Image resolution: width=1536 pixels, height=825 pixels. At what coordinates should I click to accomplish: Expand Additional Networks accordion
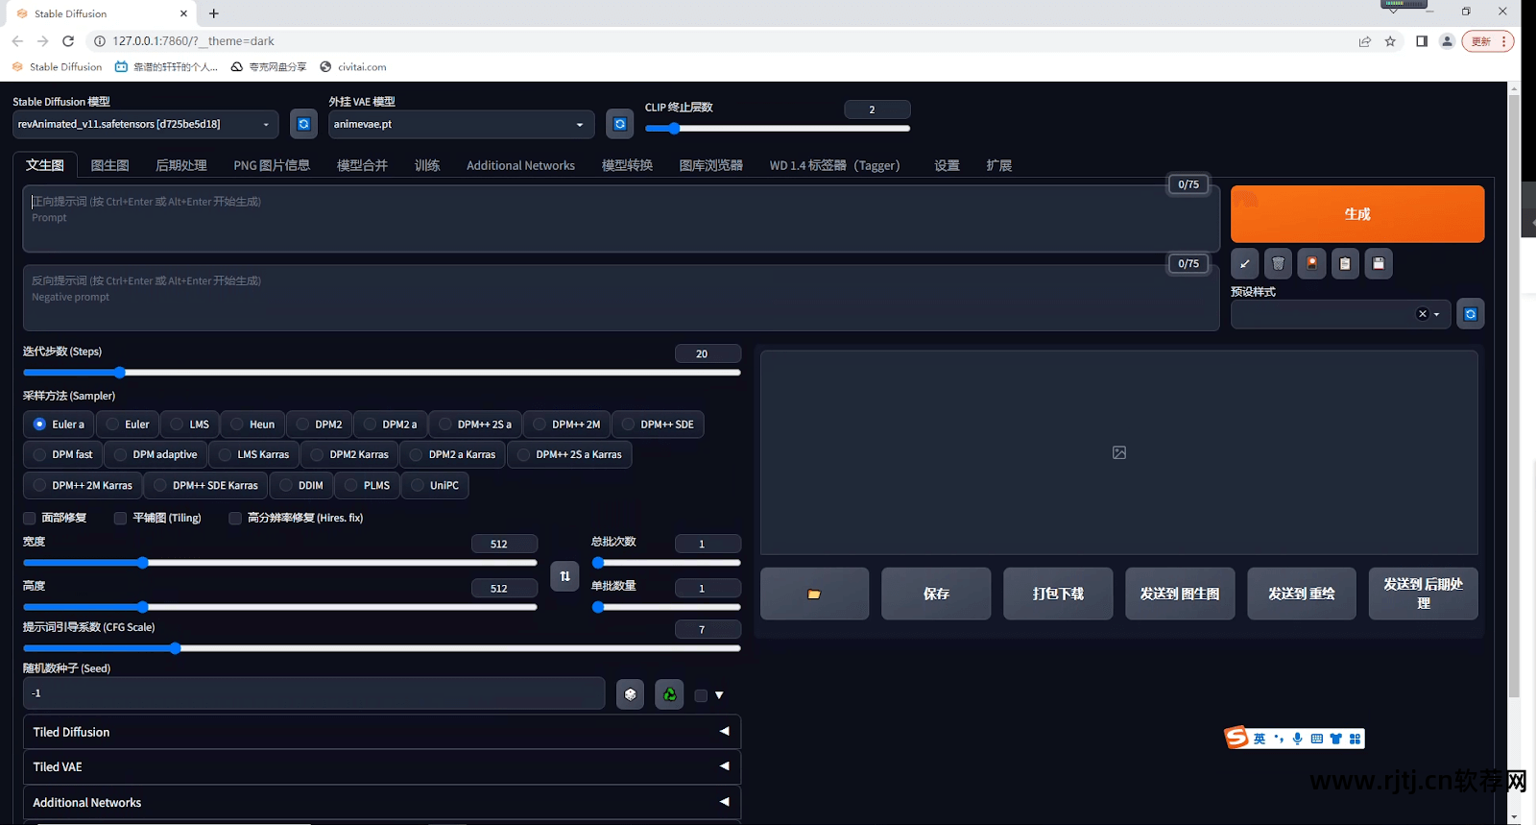tap(382, 802)
